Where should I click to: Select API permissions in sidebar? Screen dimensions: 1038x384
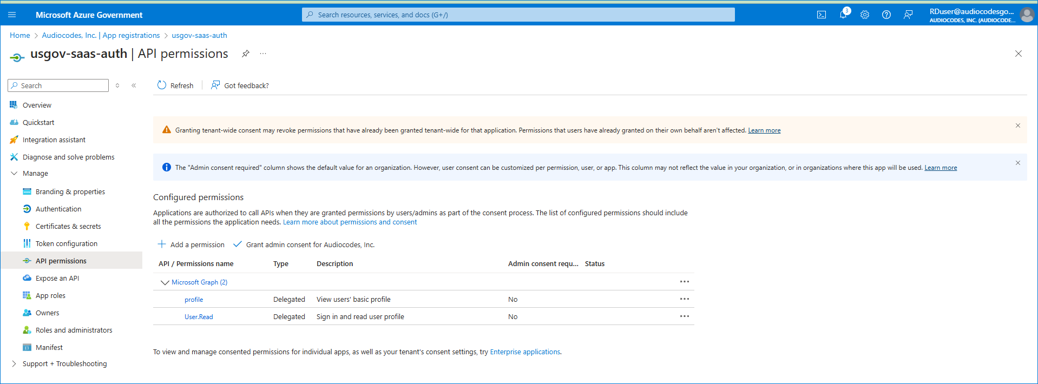click(71, 261)
